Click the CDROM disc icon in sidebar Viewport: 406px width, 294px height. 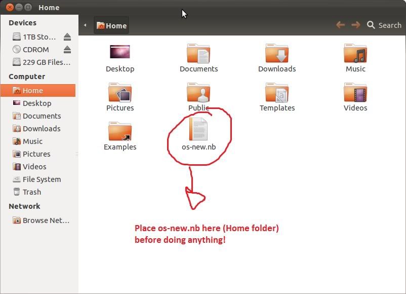pyautogui.click(x=17, y=49)
